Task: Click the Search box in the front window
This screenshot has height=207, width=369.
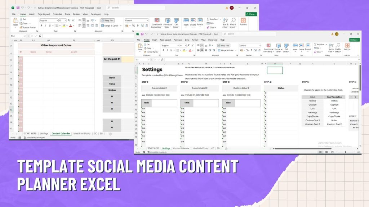Action: coord(249,34)
